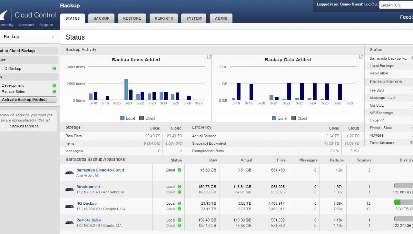Click the Raw column header in appliances table
Image resolution: width=413 pixels, height=234 pixels.
[213, 160]
